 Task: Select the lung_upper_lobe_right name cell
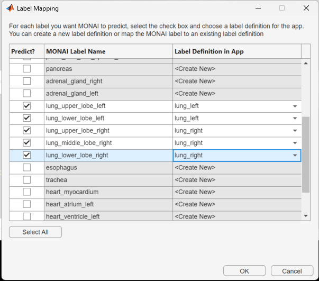pos(108,130)
